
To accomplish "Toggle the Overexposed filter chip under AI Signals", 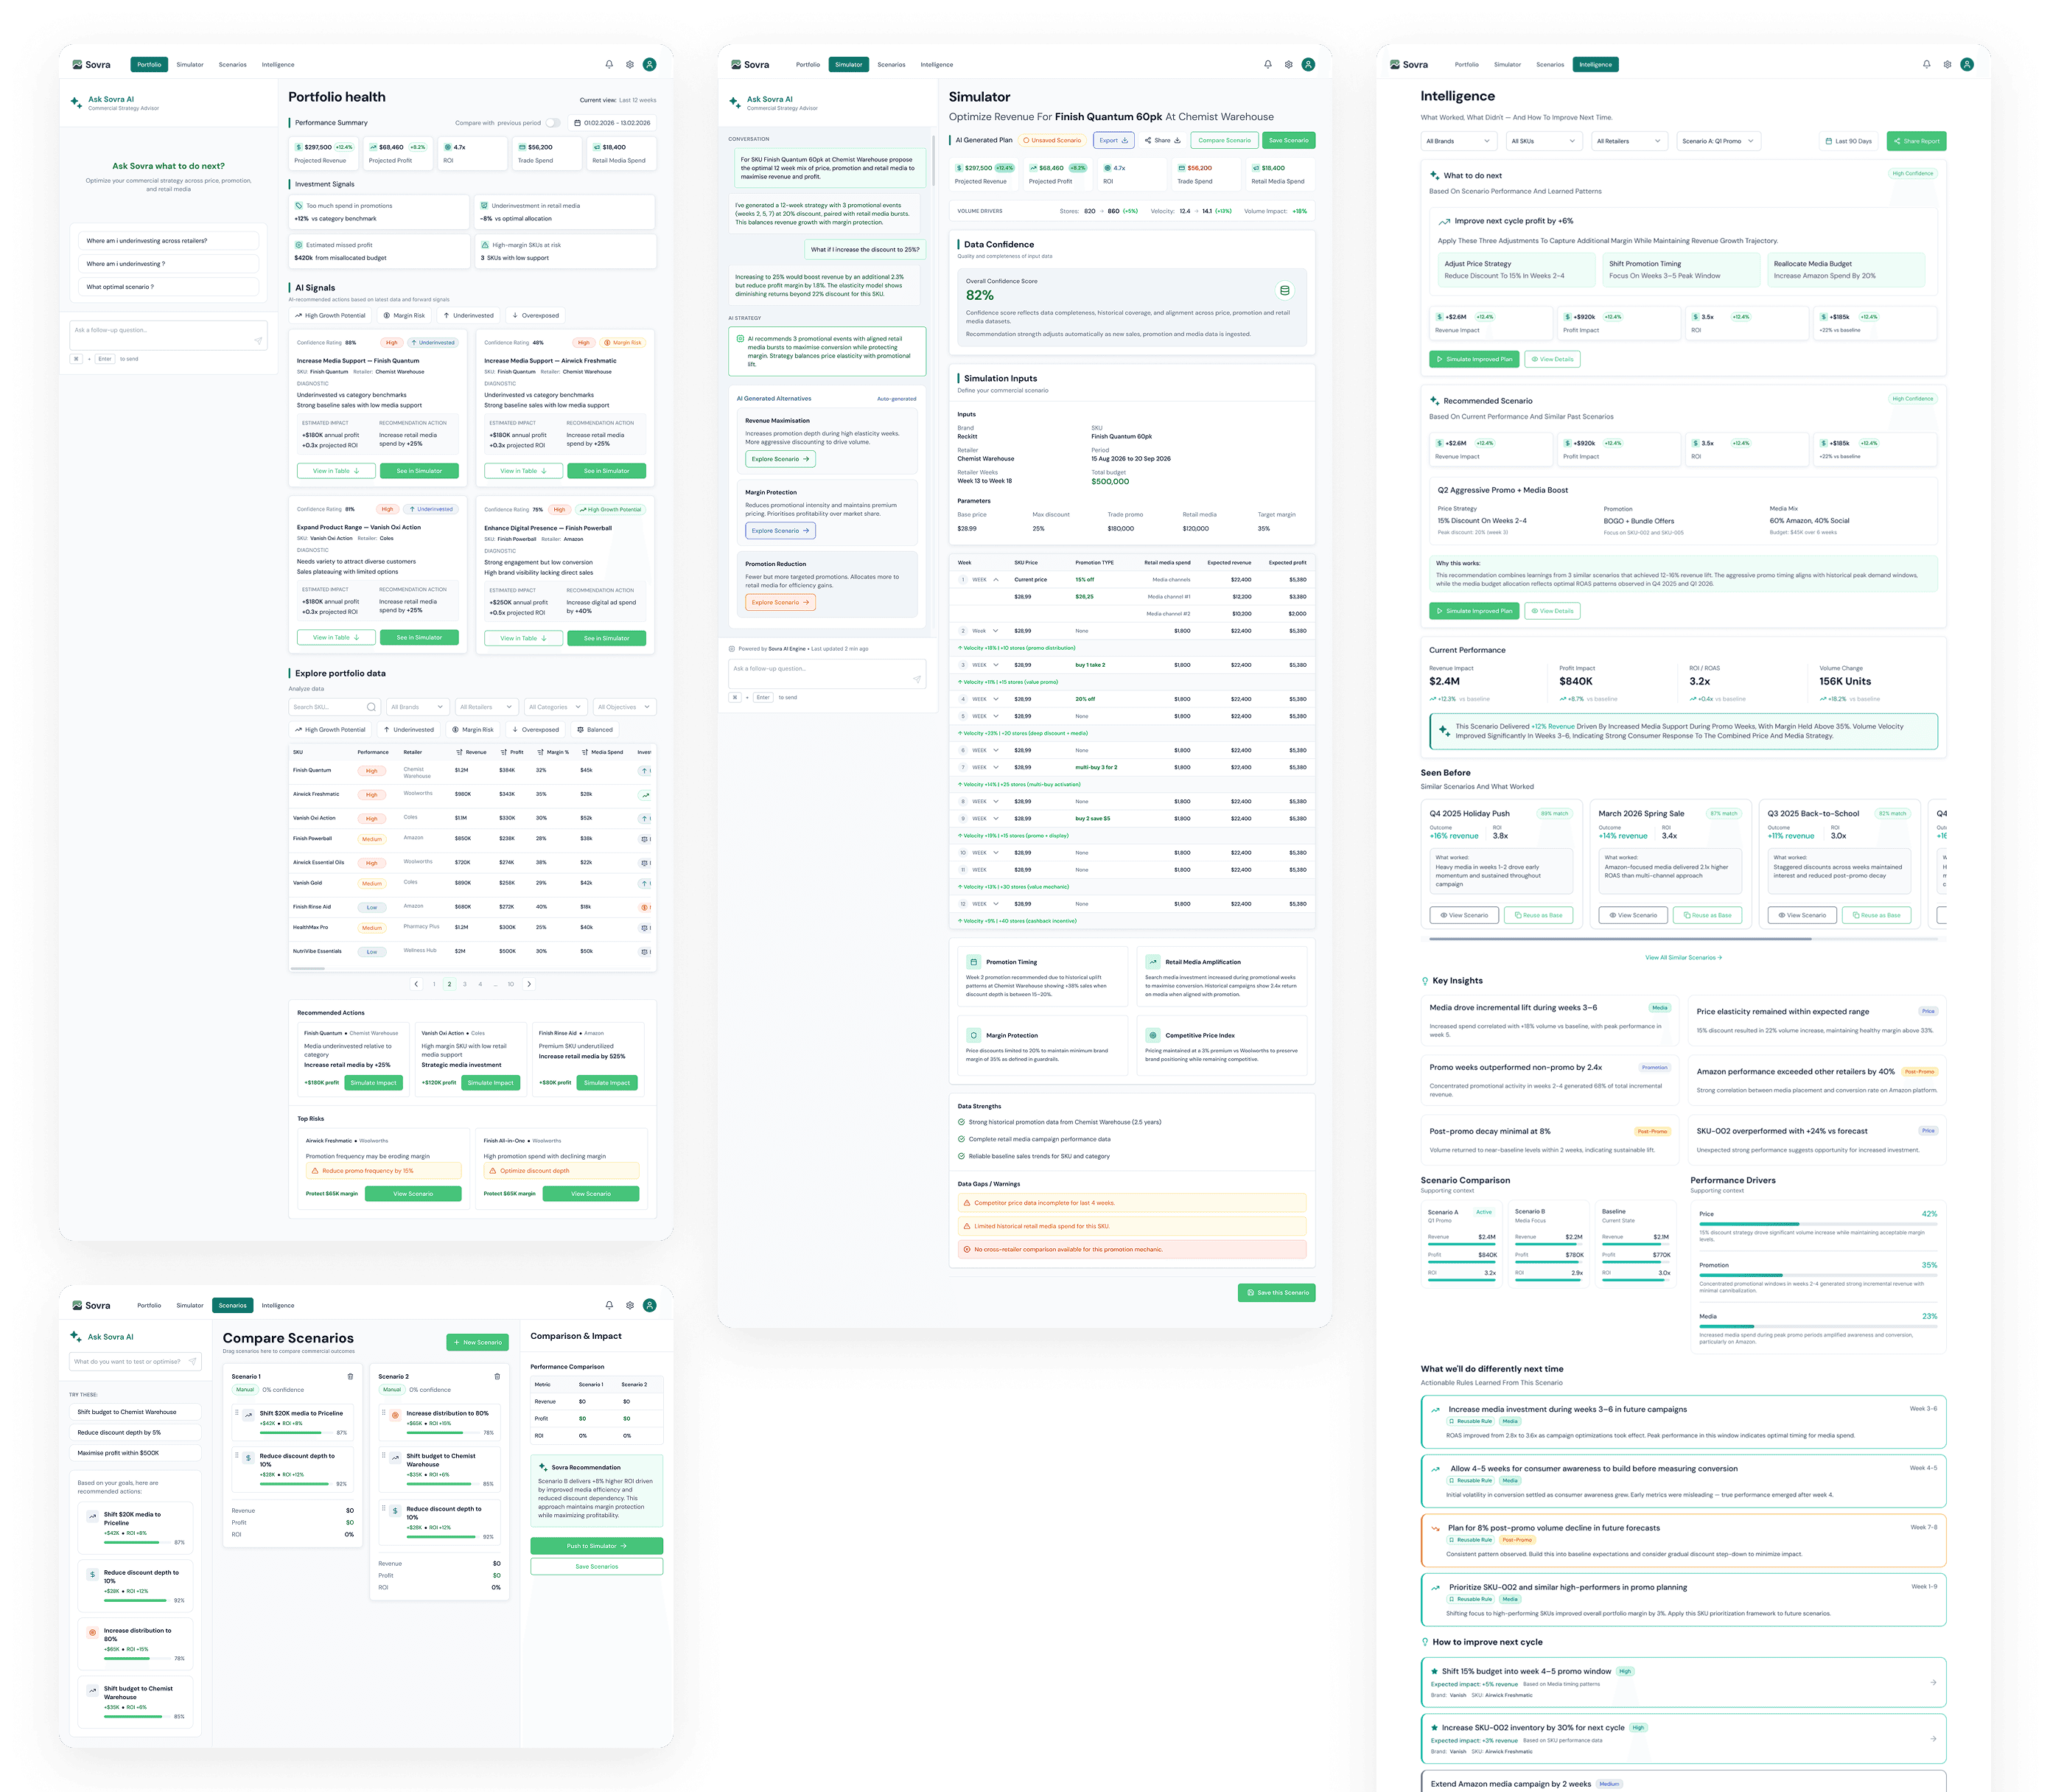I will pyautogui.click(x=535, y=315).
